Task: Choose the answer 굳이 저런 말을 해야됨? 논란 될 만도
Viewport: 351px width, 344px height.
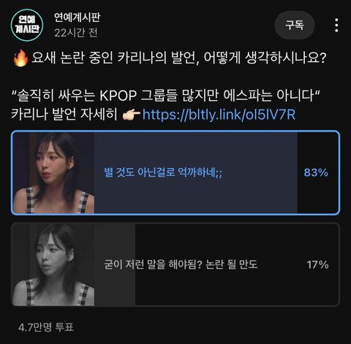Action: (181, 264)
